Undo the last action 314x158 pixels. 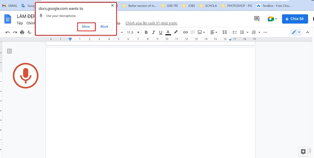(x=7, y=33)
